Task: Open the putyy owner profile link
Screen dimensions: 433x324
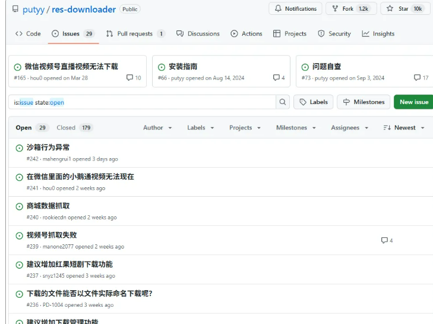Action: coord(33,10)
